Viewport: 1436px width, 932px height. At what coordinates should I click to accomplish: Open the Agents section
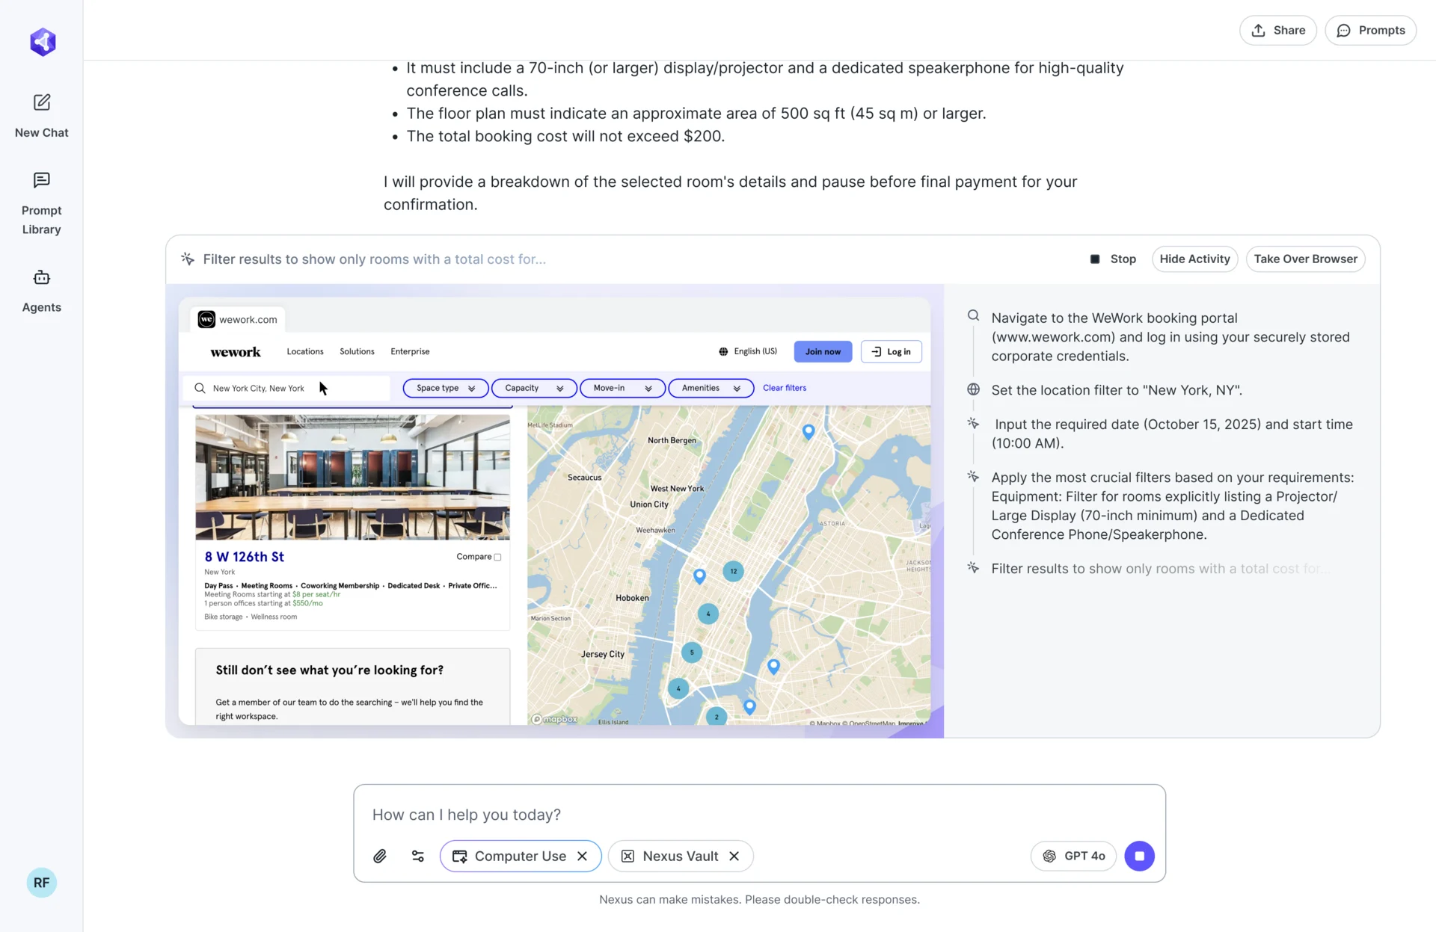pyautogui.click(x=42, y=291)
